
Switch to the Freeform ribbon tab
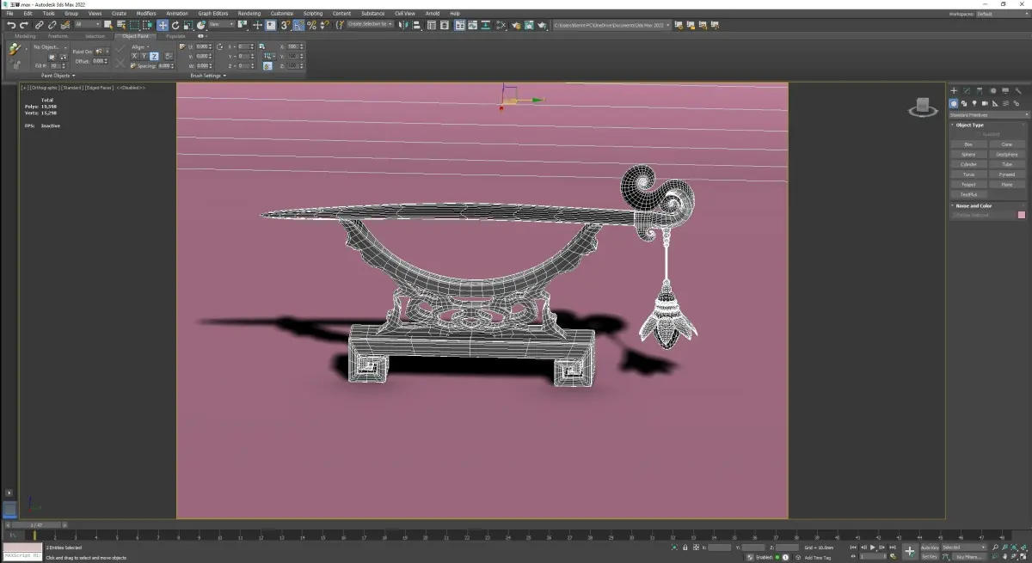58,36
